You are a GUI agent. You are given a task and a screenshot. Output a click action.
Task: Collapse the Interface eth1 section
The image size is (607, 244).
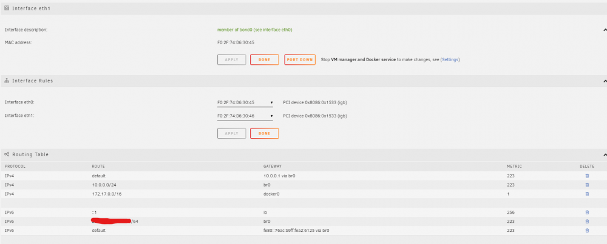pos(605,30)
